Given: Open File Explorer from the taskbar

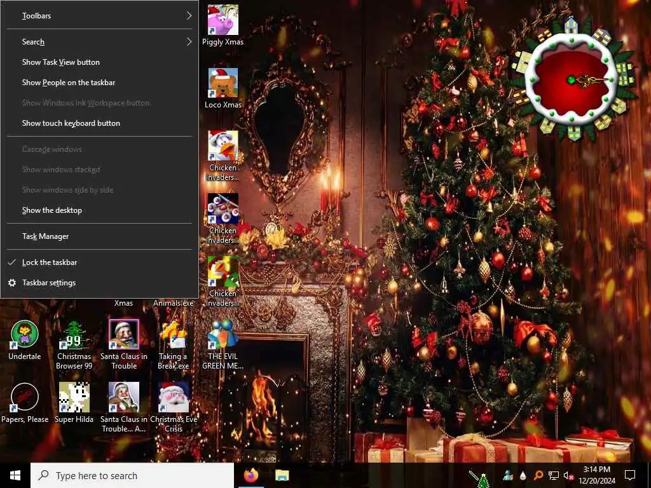Looking at the screenshot, I should (282, 475).
